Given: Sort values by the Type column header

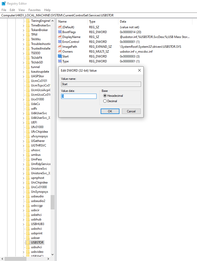Looking at the screenshot, I should coord(103,22).
